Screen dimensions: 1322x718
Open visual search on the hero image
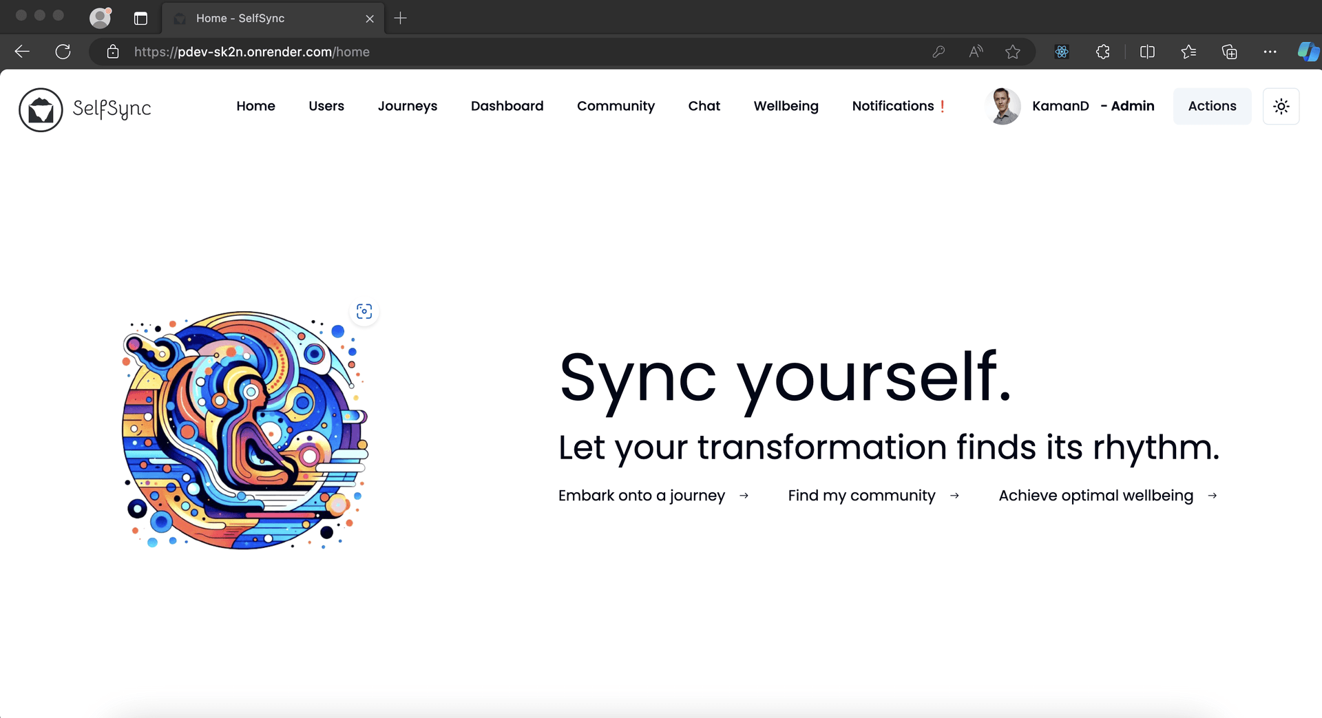pos(364,311)
